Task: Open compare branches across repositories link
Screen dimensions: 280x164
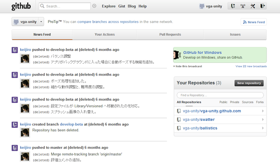Action: 108,22
